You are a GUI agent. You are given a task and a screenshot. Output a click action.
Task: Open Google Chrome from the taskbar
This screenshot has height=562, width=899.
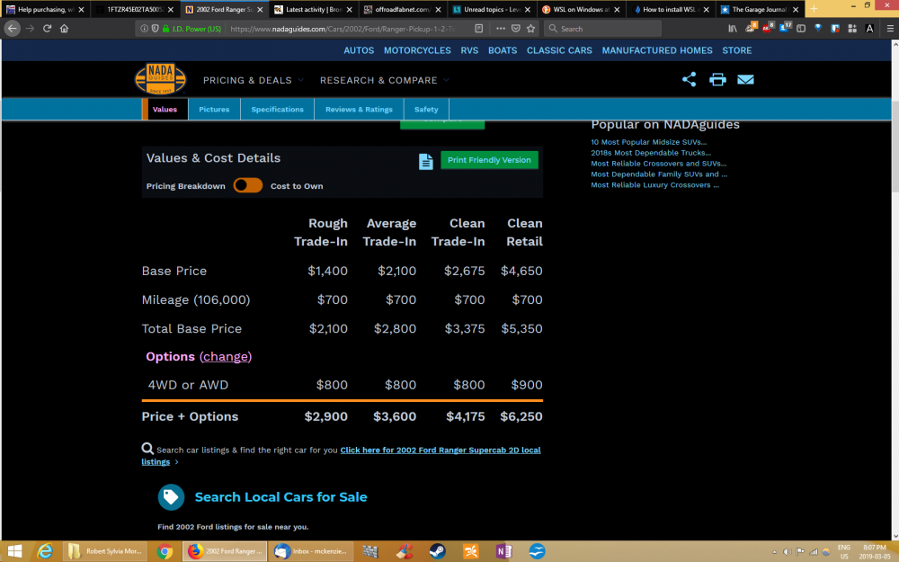click(165, 551)
